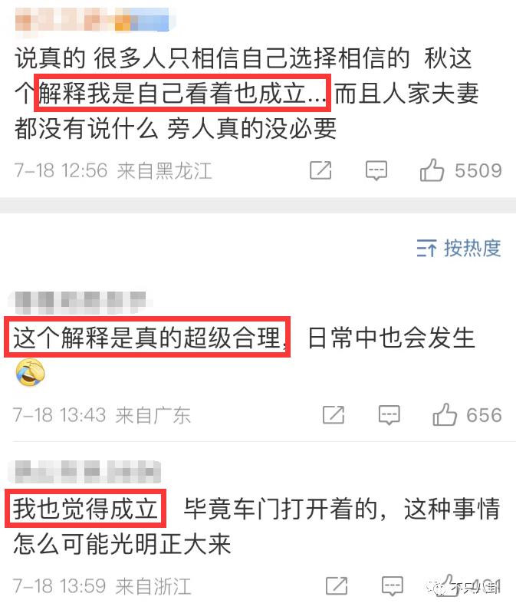
Task: Open the profile of the Zhejiang commenter
Action: pos(84,471)
